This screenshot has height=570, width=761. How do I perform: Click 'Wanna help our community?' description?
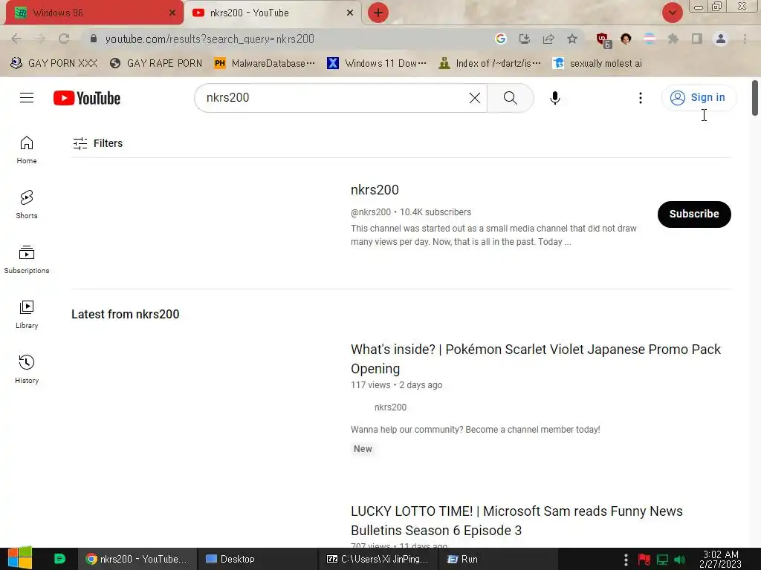point(475,430)
